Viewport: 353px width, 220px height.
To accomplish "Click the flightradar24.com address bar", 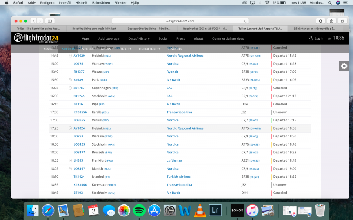I will (180, 21).
